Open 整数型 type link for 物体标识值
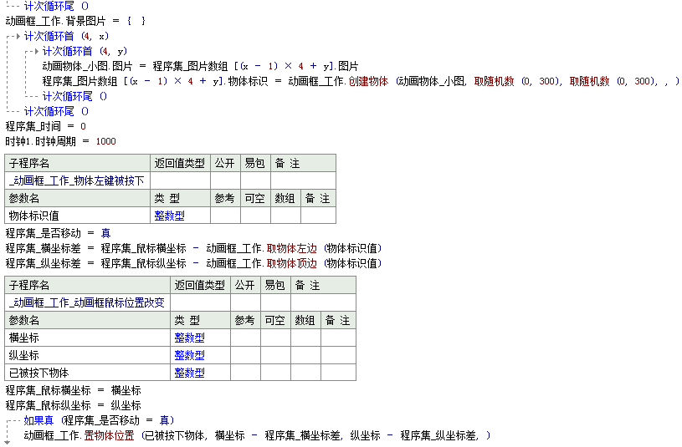The width and height of the screenshot is (682, 447). 169,216
